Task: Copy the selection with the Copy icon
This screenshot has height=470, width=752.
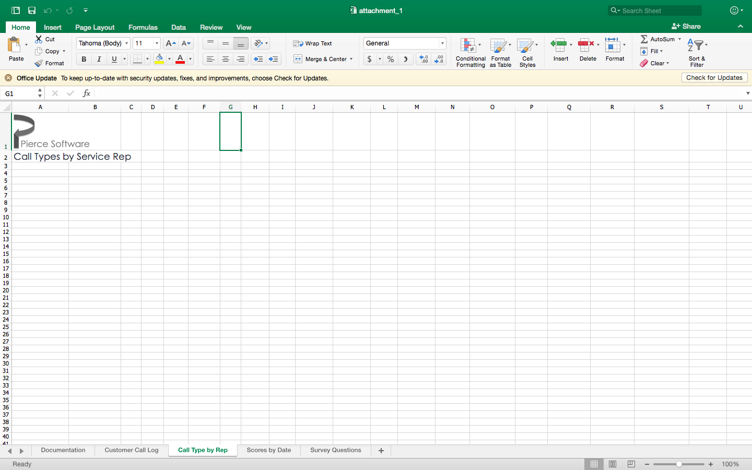Action: click(39, 51)
